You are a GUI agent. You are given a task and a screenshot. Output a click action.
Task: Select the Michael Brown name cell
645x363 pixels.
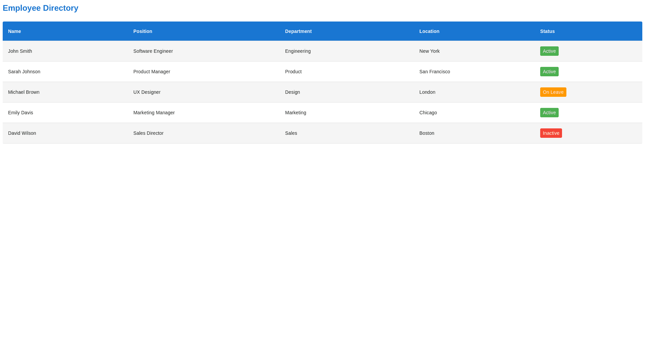click(x=24, y=92)
